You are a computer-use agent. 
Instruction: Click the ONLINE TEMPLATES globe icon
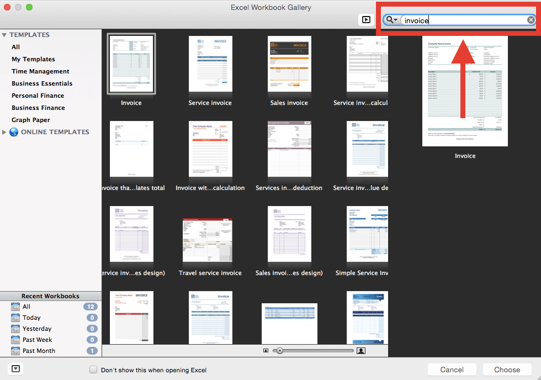click(x=14, y=132)
